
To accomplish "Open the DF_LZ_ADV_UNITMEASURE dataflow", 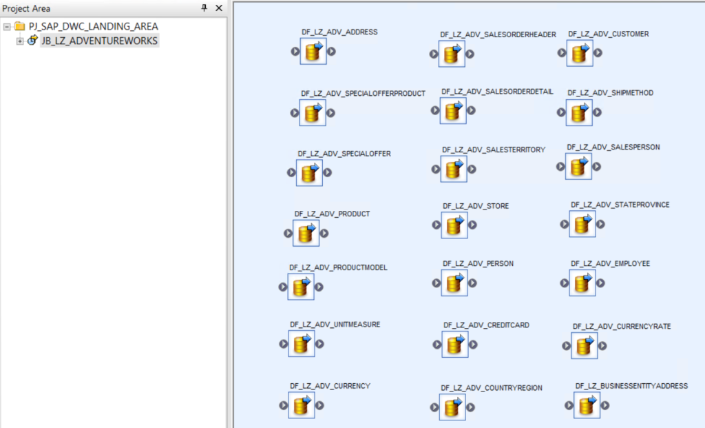I will pos(301,345).
